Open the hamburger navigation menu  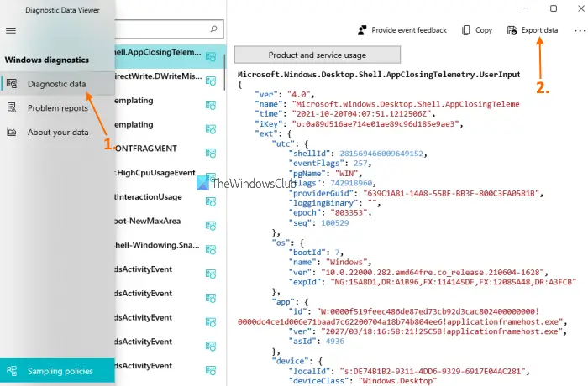click(11, 30)
